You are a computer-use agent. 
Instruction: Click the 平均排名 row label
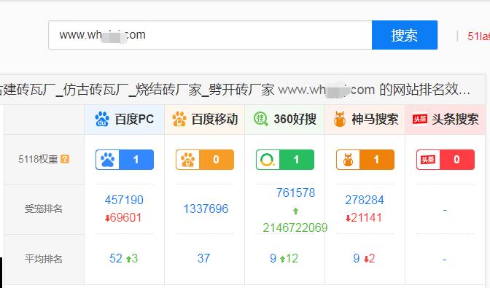tap(44, 259)
